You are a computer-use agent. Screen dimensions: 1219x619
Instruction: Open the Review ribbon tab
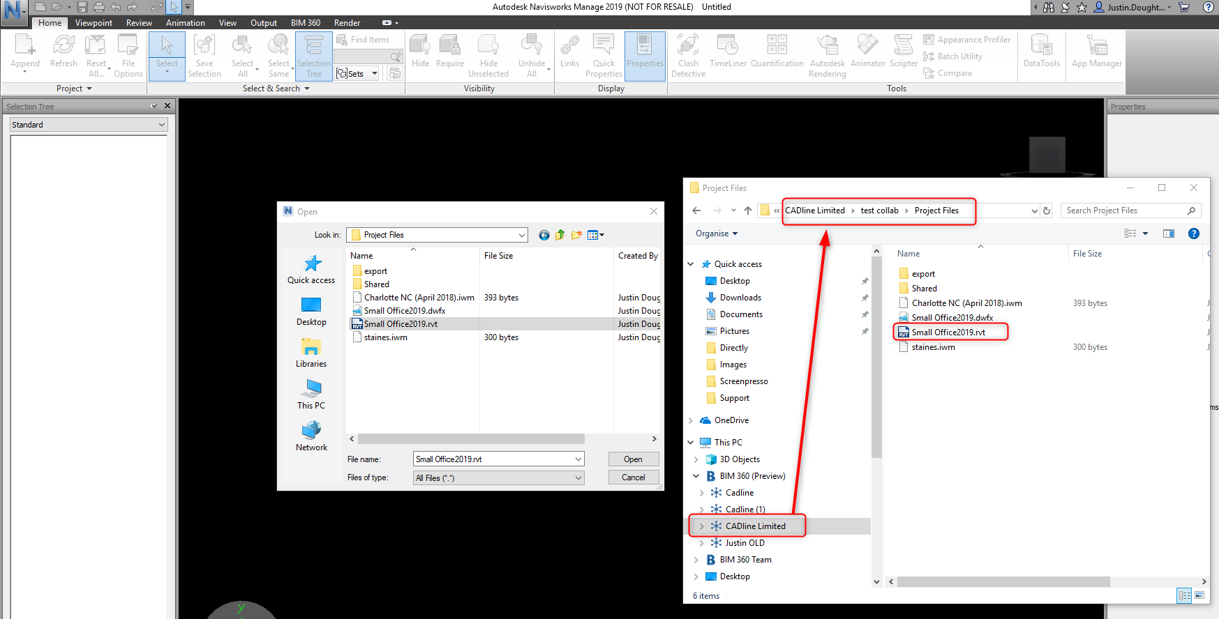[x=139, y=23]
